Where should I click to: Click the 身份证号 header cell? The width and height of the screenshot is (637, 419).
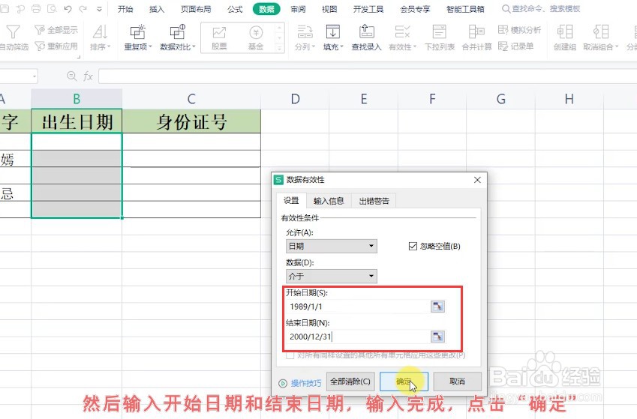[191, 121]
